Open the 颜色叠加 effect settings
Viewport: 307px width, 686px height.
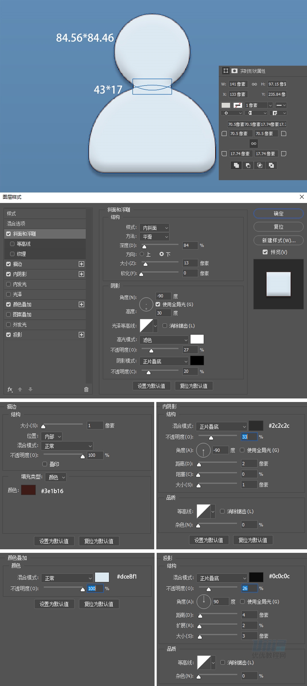pyautogui.click(x=22, y=304)
